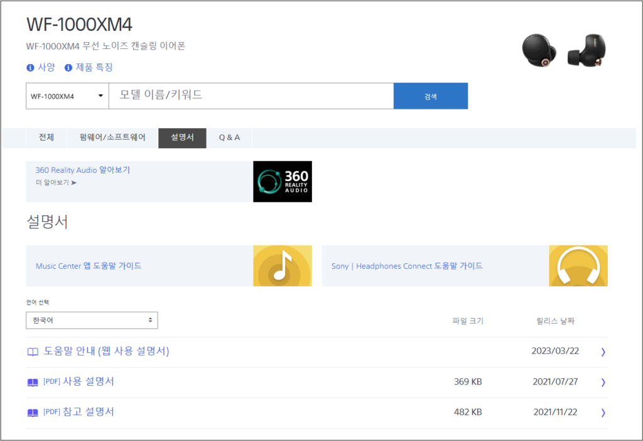Click the 릴리스 날짜 column header
Image resolution: width=643 pixels, height=441 pixels.
(x=555, y=321)
